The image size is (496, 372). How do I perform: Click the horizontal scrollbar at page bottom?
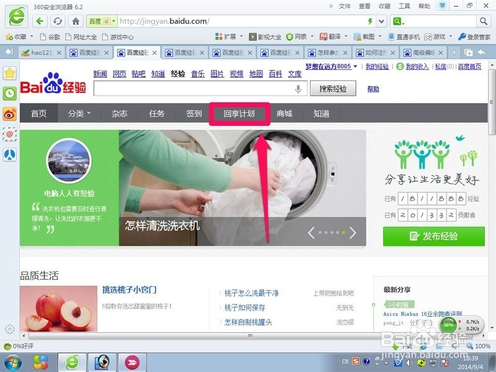(250, 335)
